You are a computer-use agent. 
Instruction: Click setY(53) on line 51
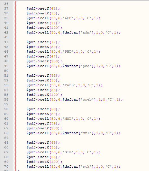[49, 75]
